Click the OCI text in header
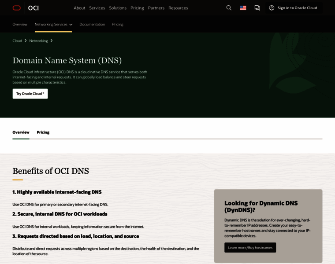Image resolution: width=335 pixels, height=264 pixels. (x=33, y=8)
